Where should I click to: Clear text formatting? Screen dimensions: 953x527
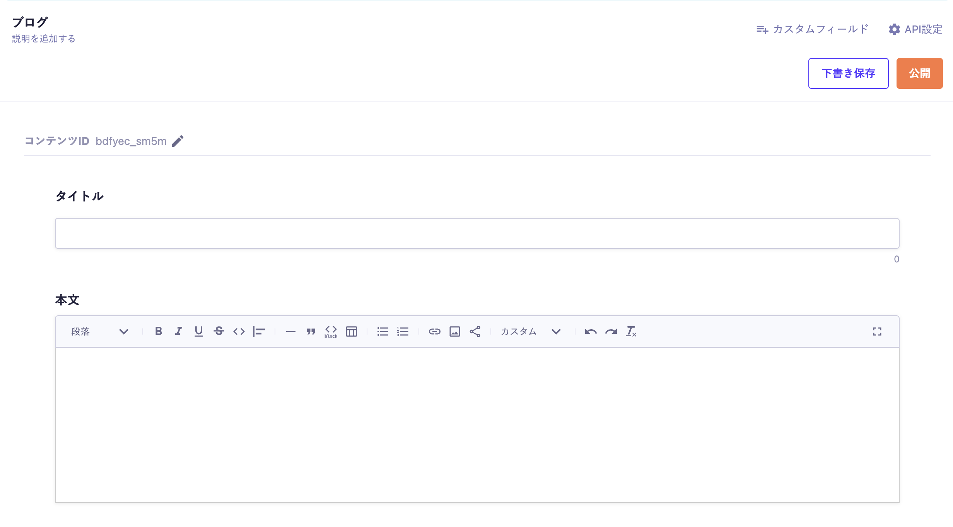click(x=631, y=331)
